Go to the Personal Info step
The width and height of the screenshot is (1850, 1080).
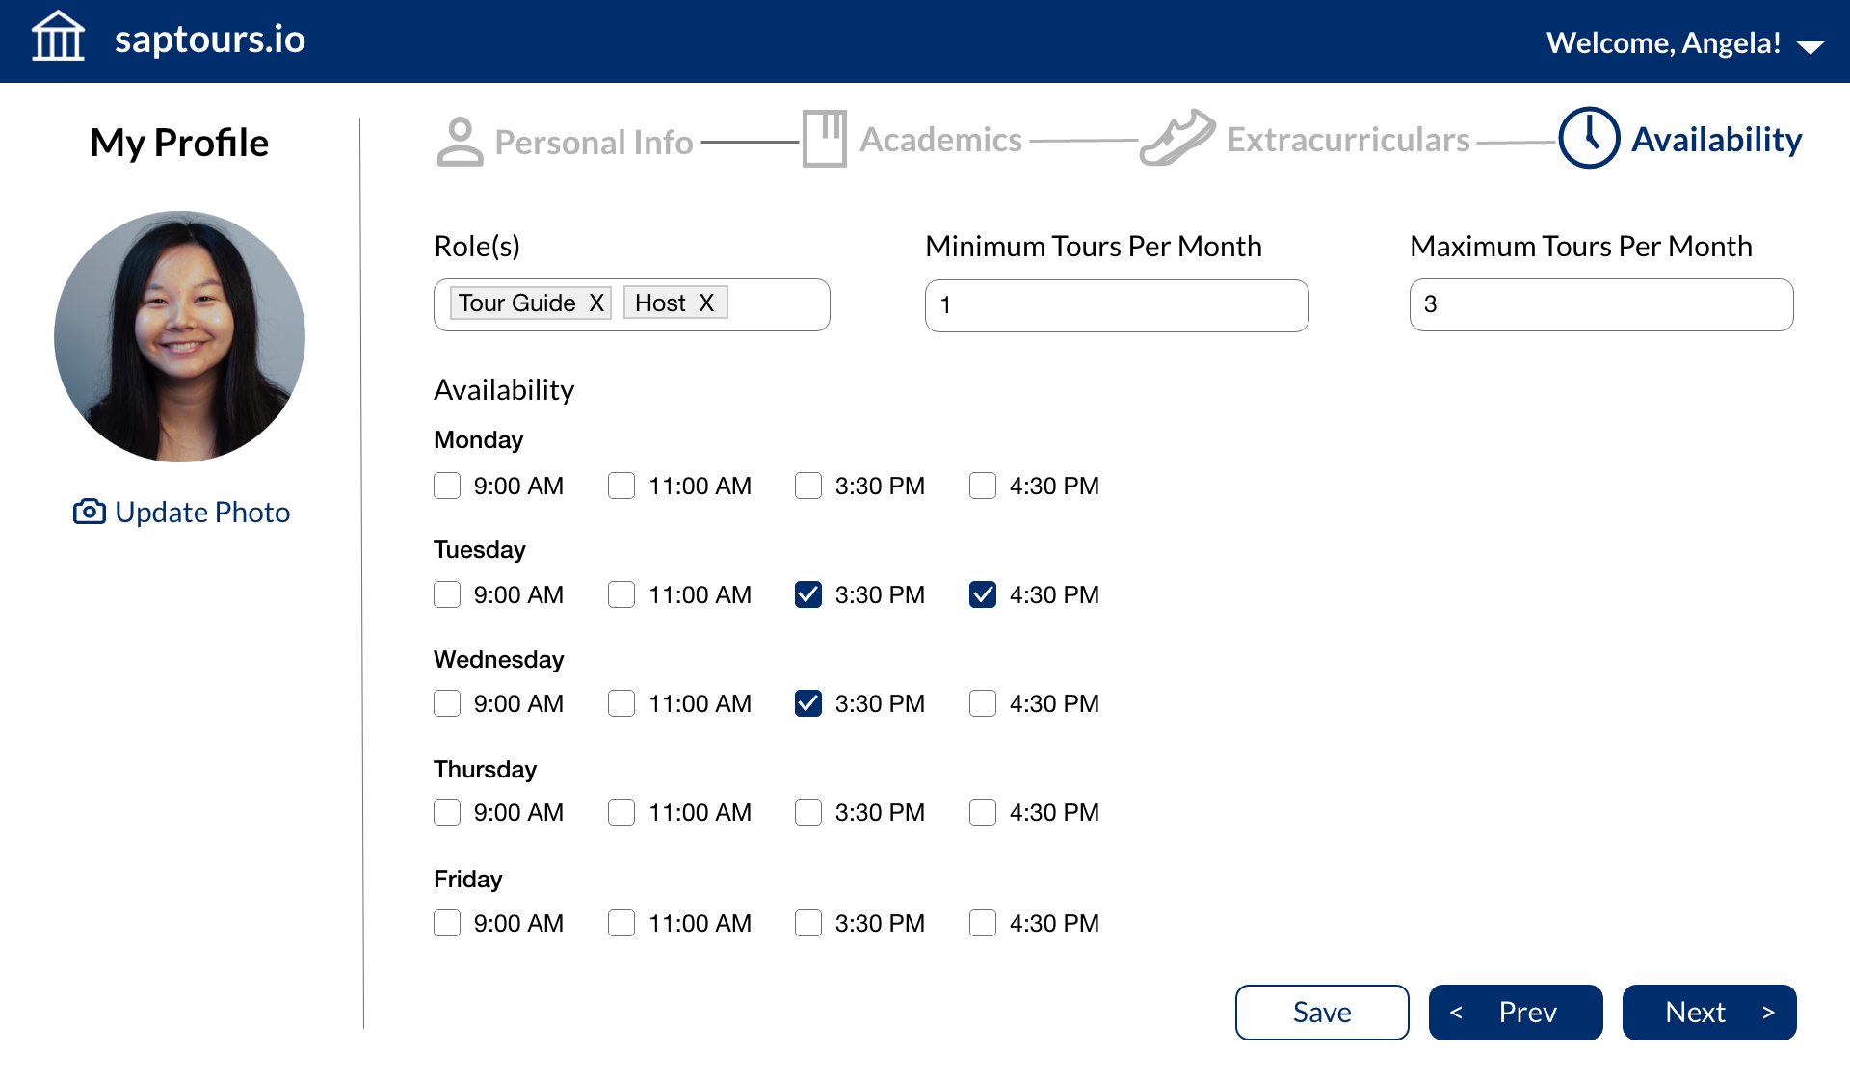pos(594,143)
